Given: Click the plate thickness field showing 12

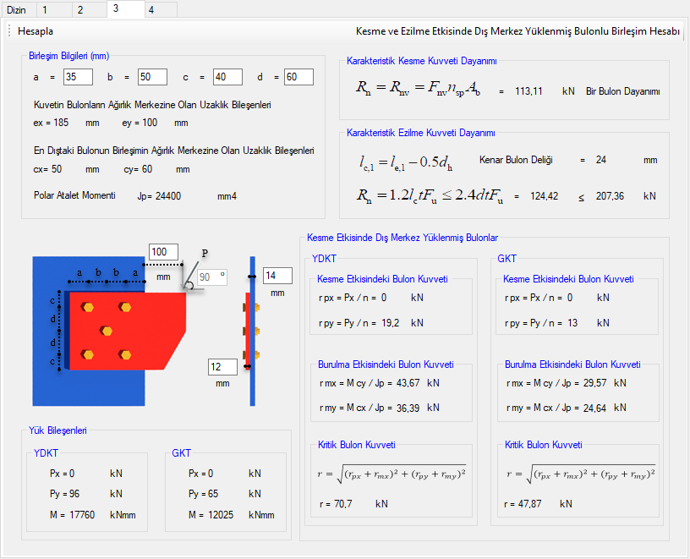Looking at the screenshot, I should [222, 367].
